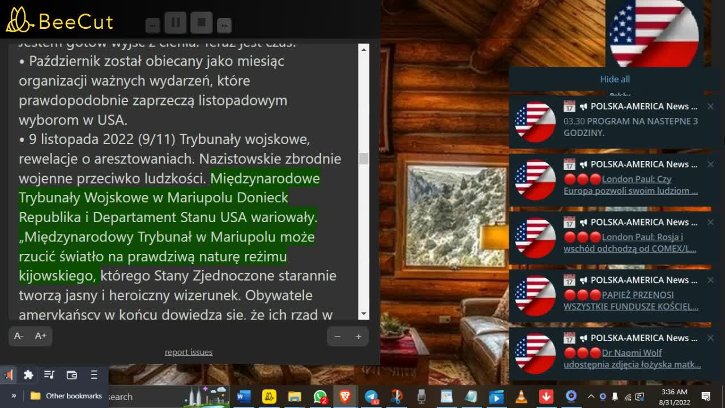Click the BeeCut logo

click(59, 20)
